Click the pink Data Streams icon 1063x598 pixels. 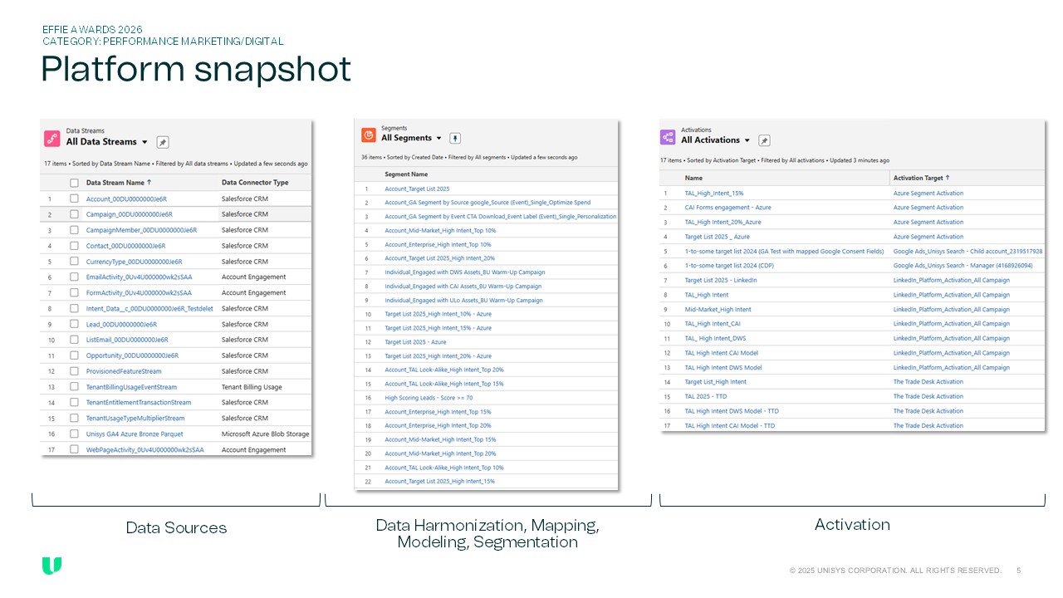coord(52,139)
